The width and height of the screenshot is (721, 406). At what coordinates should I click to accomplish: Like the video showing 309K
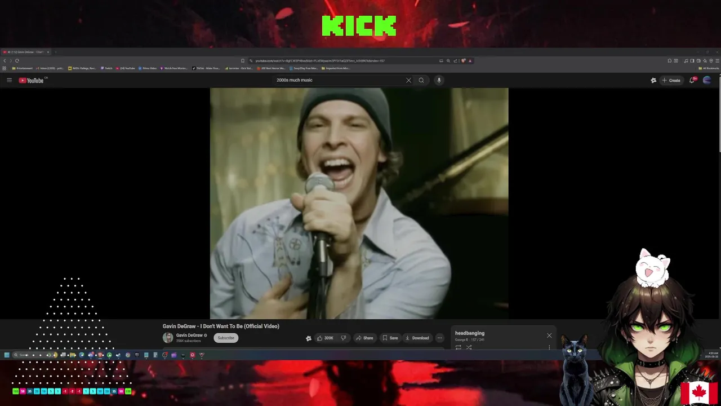click(x=325, y=338)
